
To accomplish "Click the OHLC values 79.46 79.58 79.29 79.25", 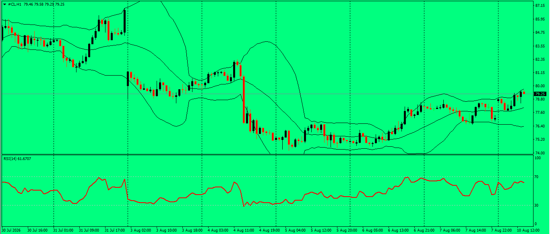I will (44, 4).
